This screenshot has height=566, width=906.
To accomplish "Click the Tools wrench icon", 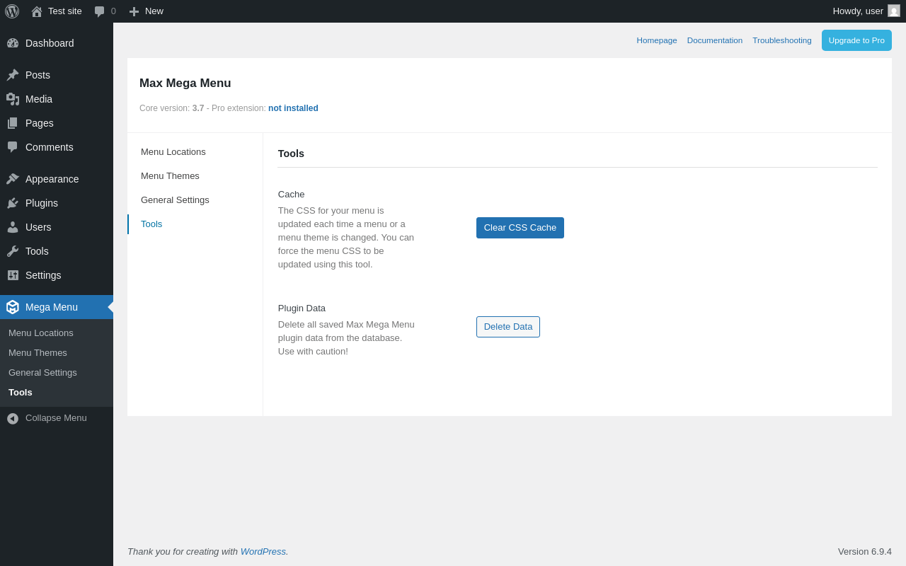I will (13, 251).
